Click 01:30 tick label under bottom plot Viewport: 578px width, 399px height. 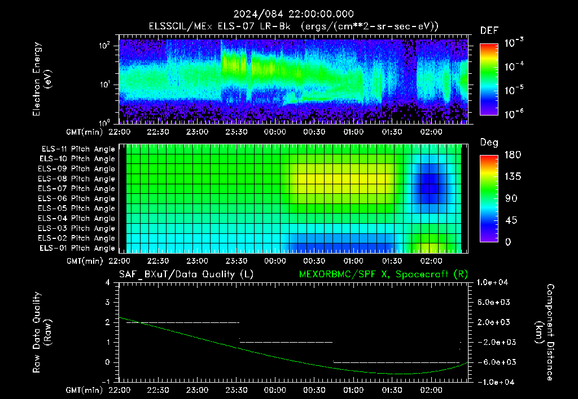[392, 390]
